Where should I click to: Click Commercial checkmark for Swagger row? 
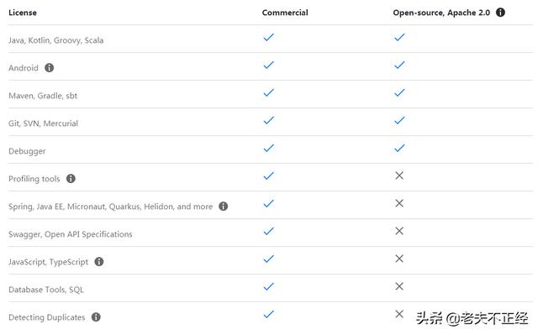pyautogui.click(x=269, y=231)
